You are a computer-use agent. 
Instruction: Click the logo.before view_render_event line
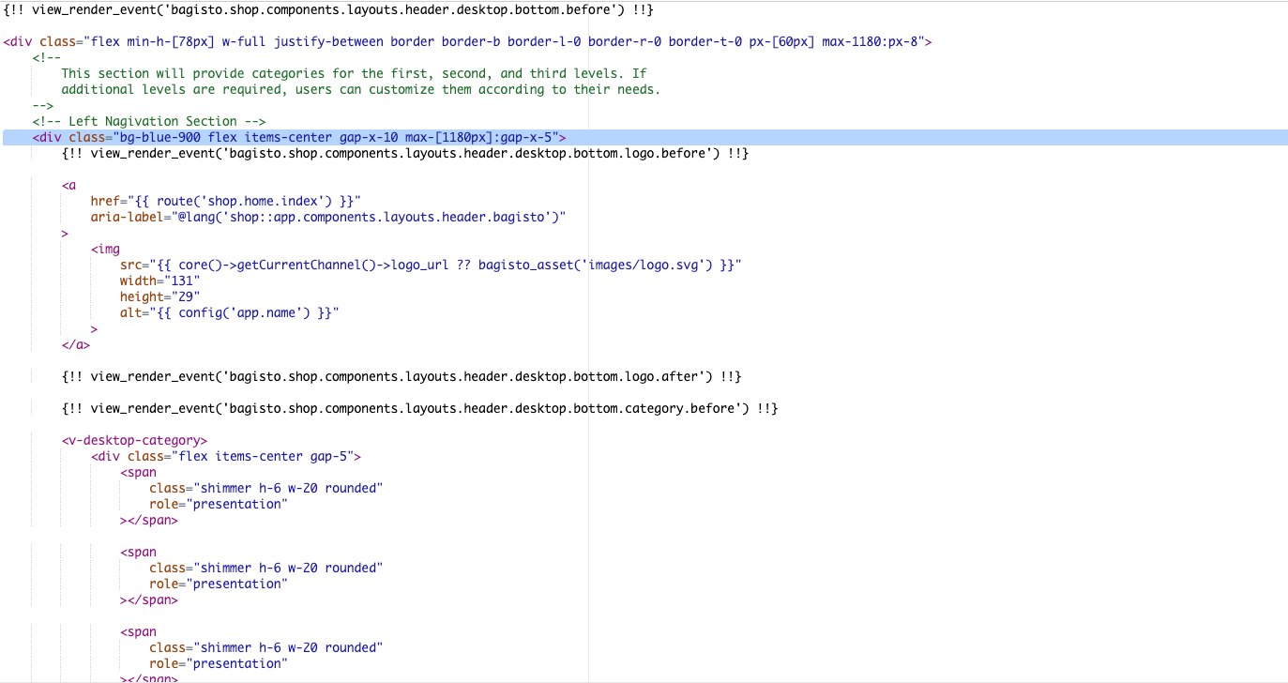[404, 153]
